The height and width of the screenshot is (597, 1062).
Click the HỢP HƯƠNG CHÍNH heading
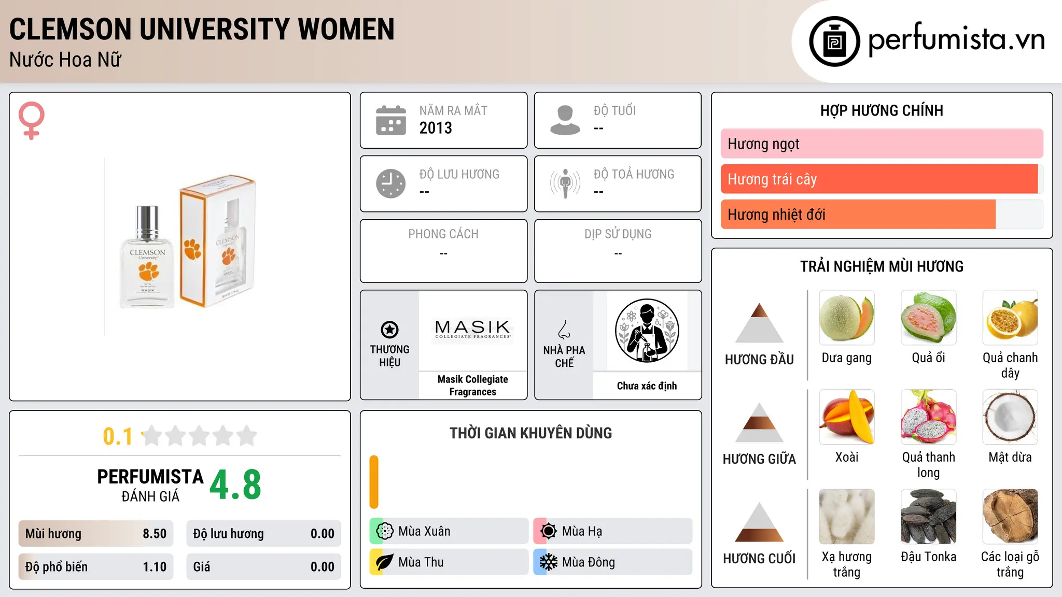coord(882,110)
